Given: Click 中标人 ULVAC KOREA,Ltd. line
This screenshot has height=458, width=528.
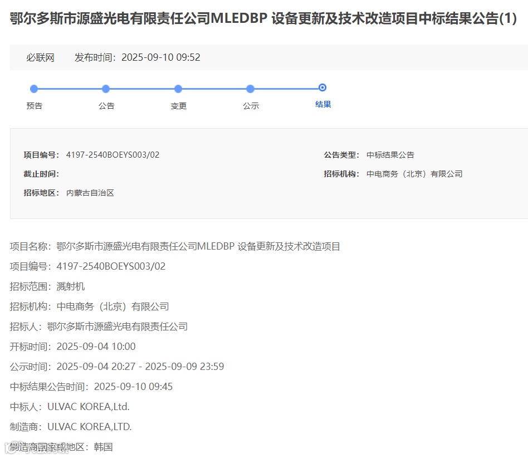Looking at the screenshot, I should point(70,407).
